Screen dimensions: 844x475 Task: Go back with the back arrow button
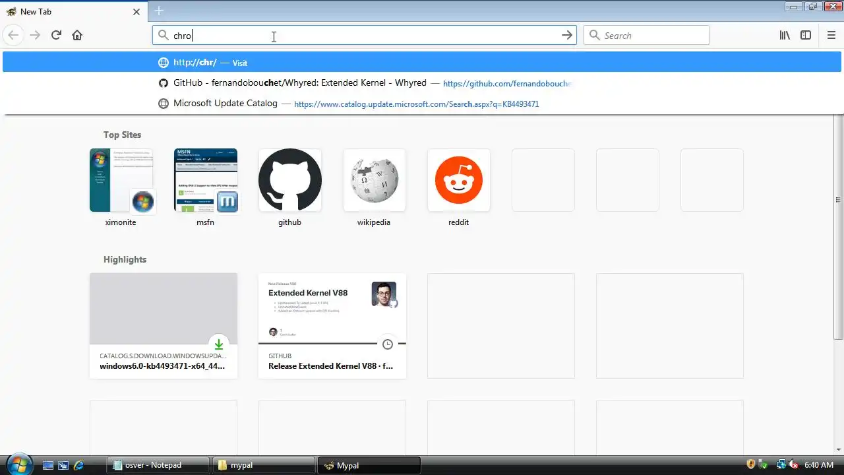13,35
